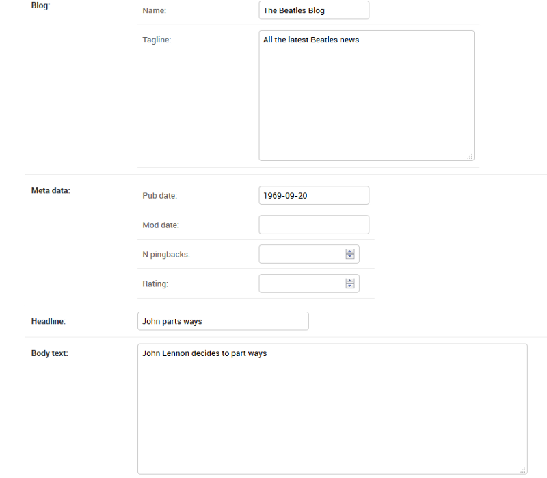Click the Rating number field
This screenshot has width=547, height=478.
309,284
